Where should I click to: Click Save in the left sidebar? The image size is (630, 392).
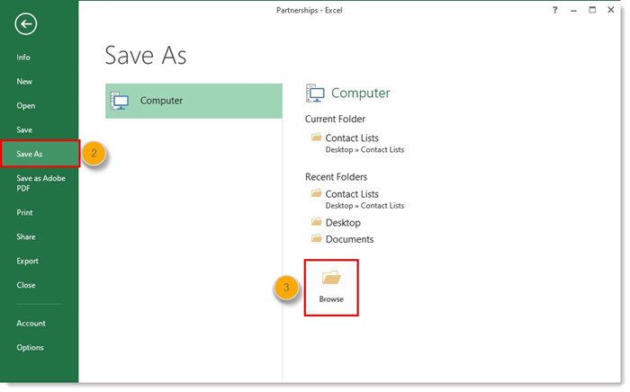(x=24, y=130)
